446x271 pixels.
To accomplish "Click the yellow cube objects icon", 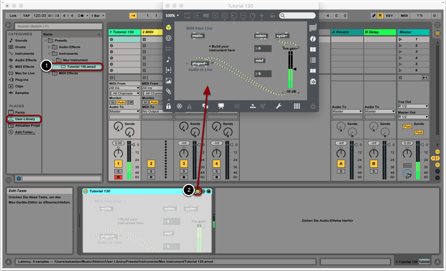I will point(168,28).
